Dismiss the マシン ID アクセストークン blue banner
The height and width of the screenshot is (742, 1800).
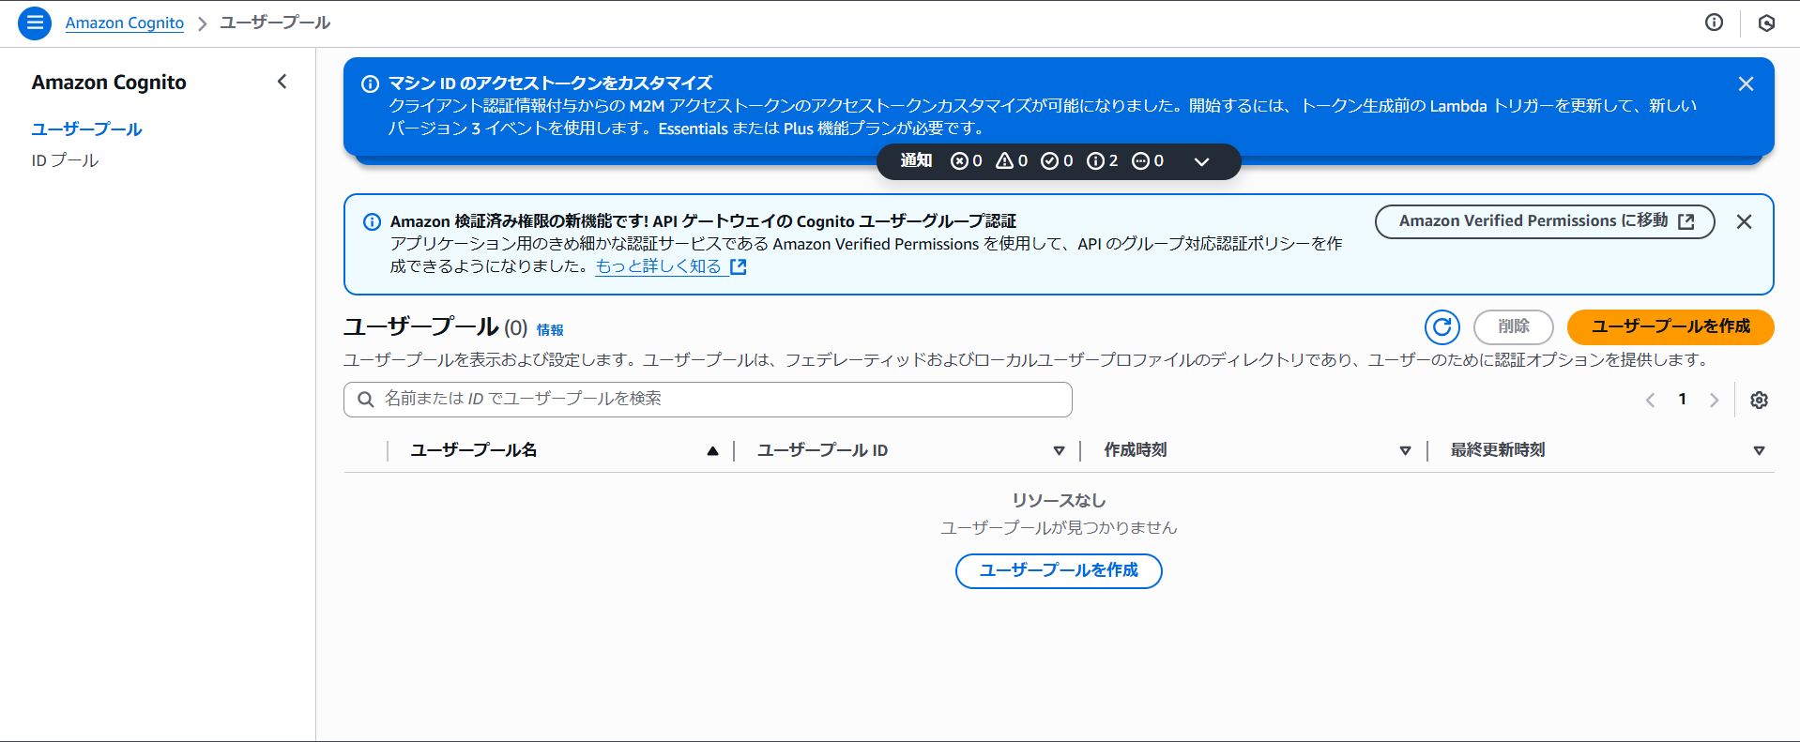pos(1746,83)
